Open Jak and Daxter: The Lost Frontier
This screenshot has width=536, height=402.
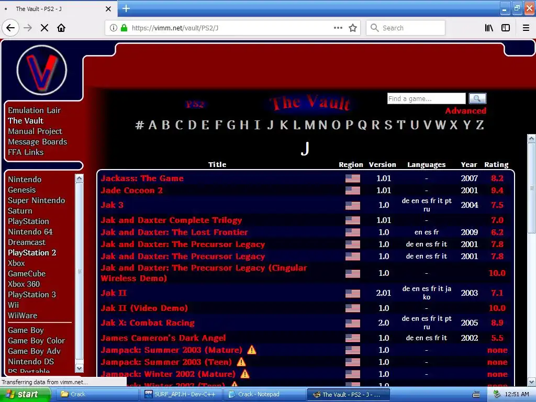[x=174, y=232]
